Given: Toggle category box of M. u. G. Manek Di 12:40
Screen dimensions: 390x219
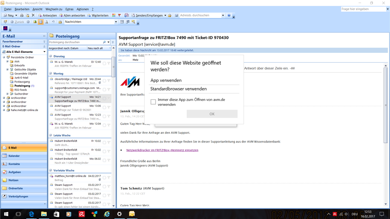Looking at the screenshot, I should tap(104, 63).
